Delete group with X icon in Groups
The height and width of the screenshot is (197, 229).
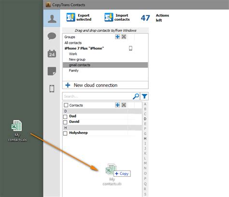[x=124, y=37]
